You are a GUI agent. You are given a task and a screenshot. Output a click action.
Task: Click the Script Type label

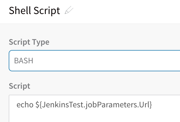click(x=29, y=42)
